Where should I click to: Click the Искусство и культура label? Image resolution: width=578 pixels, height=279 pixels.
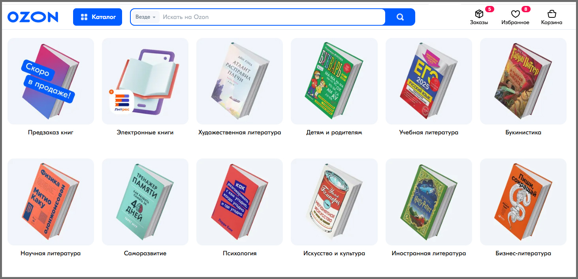click(334, 253)
